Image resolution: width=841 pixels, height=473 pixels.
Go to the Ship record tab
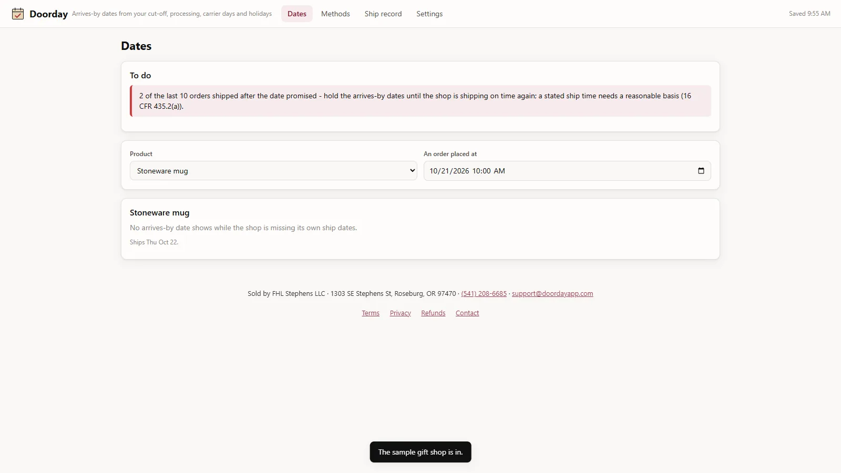[x=383, y=14]
